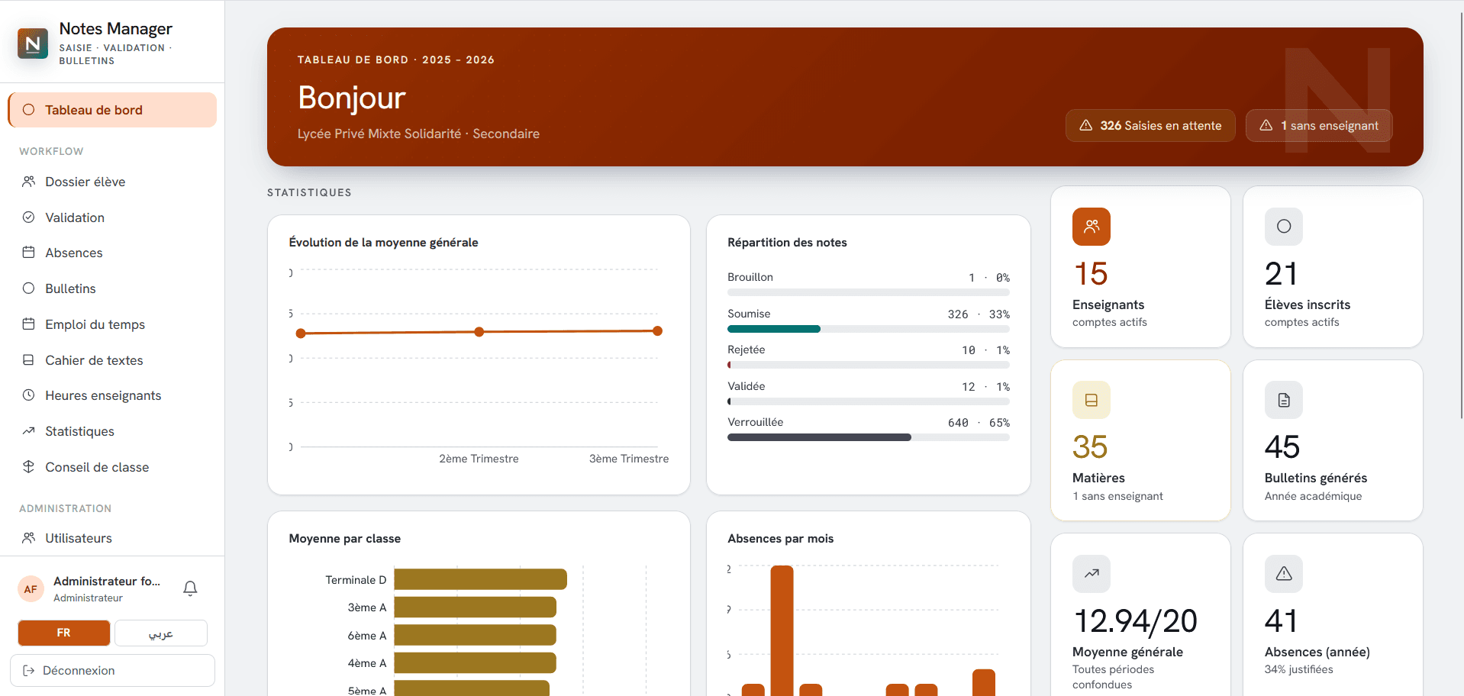
Task: Click the Statistiques trend icon
Action: 28,430
